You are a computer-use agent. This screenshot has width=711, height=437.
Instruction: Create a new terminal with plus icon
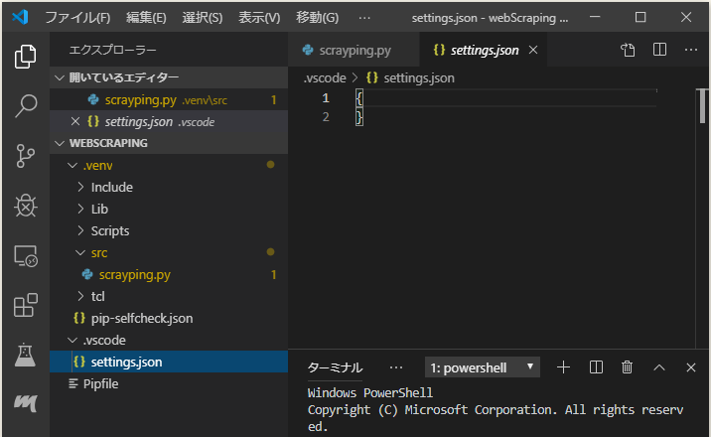click(563, 367)
